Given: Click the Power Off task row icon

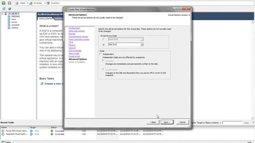Looking at the screenshot, I should click(x=3, y=131).
